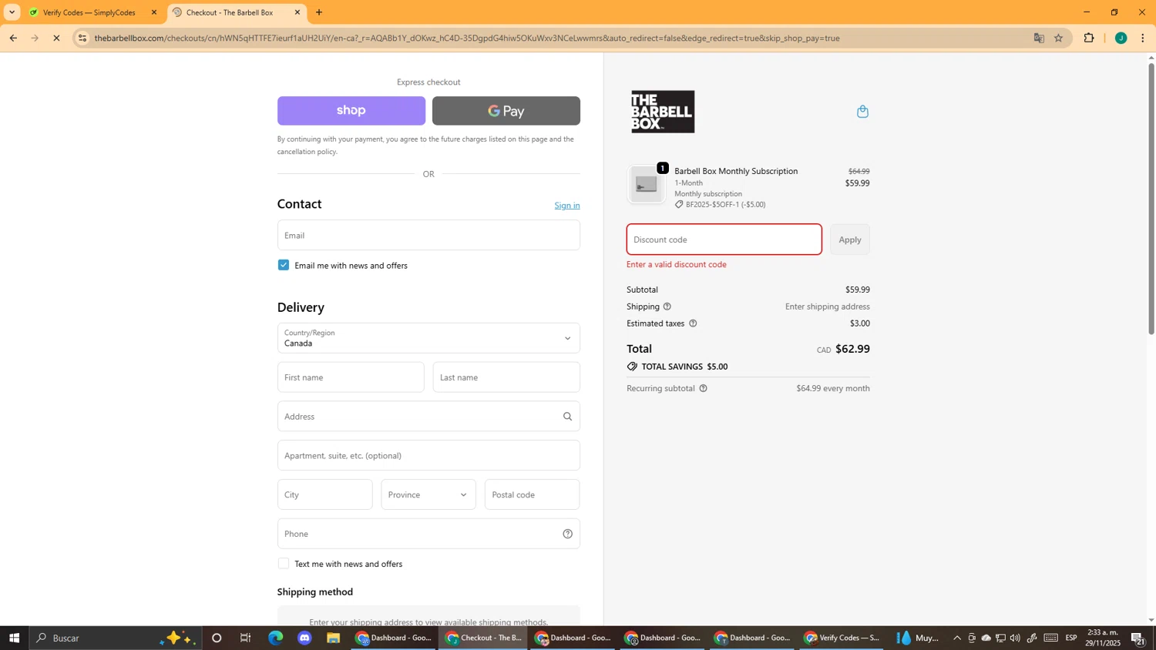Open the translate page icon

1039,38
